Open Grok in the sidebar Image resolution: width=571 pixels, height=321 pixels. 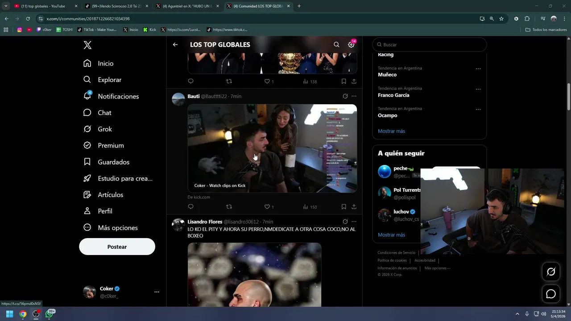coord(98,129)
